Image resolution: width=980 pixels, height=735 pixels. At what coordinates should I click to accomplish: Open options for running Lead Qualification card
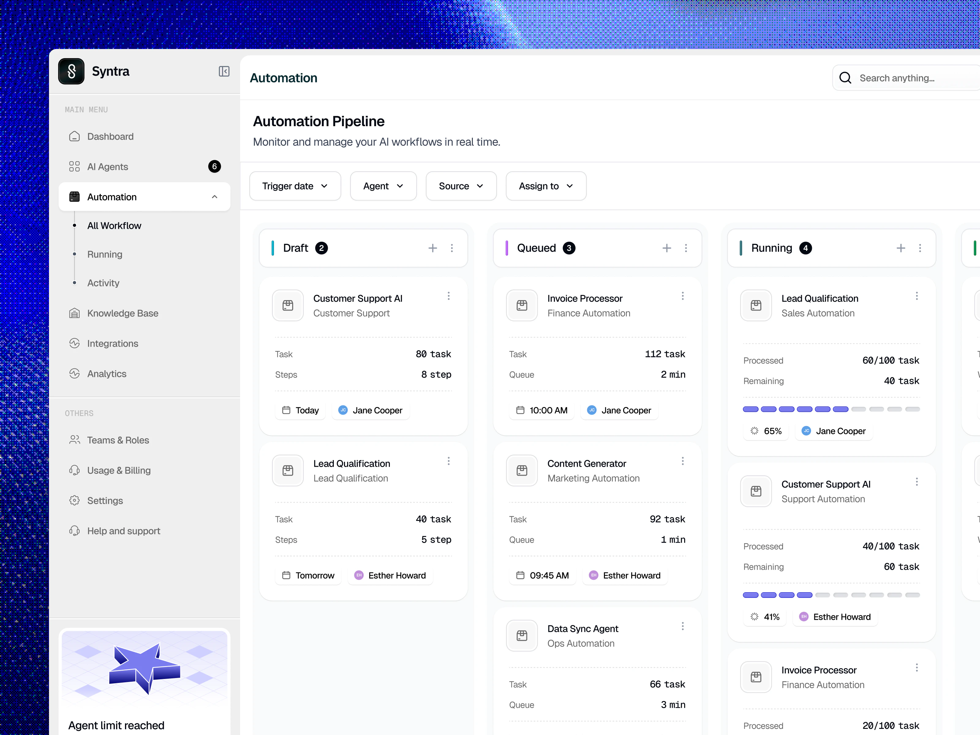tap(917, 296)
